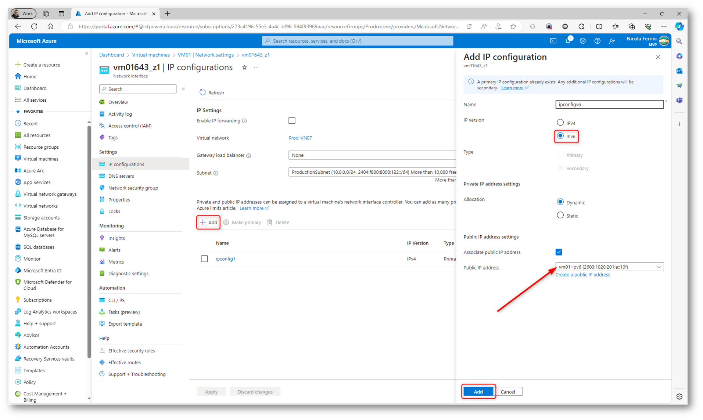Select IPv4 radio button

[560, 123]
